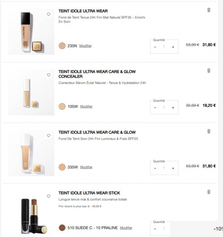Screen dimensions: 223x237
Task: Toggle wishlist heart on Care & Glow foundation
Action: [x=48, y=135]
